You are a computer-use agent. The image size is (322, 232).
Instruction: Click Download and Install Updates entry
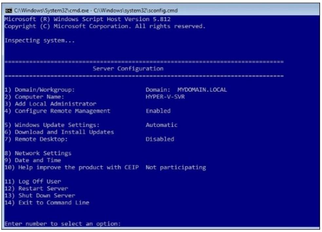click(x=59, y=132)
